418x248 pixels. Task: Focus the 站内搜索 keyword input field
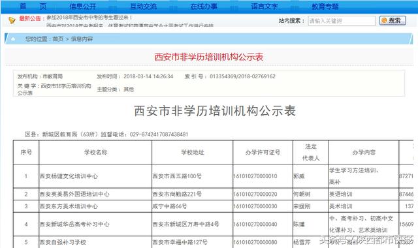pos(342,21)
